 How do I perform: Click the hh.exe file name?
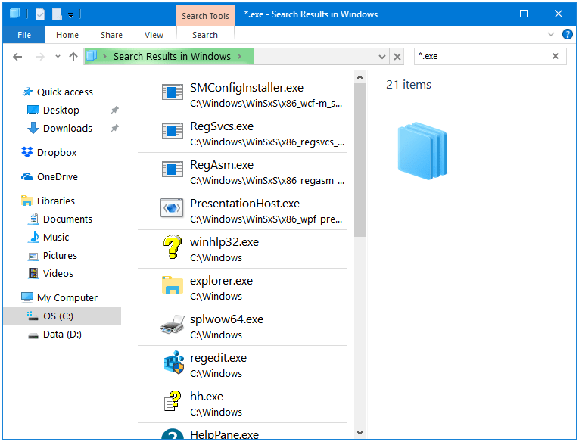point(207,397)
